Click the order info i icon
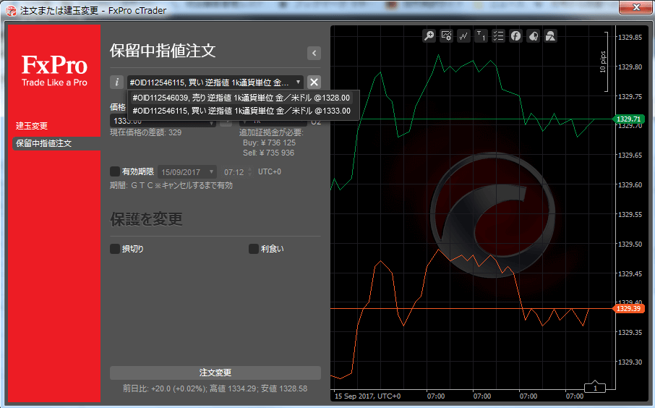 pos(117,82)
